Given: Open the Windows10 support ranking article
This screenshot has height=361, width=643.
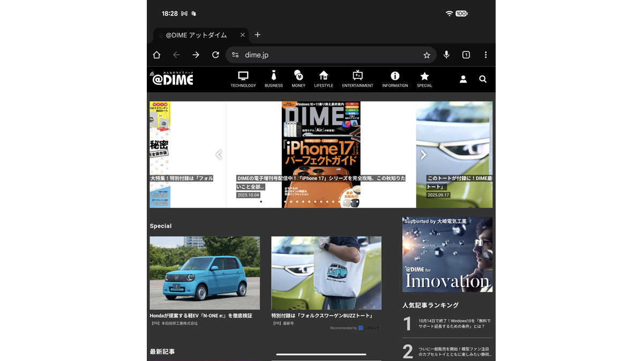Looking at the screenshot, I should [454, 323].
